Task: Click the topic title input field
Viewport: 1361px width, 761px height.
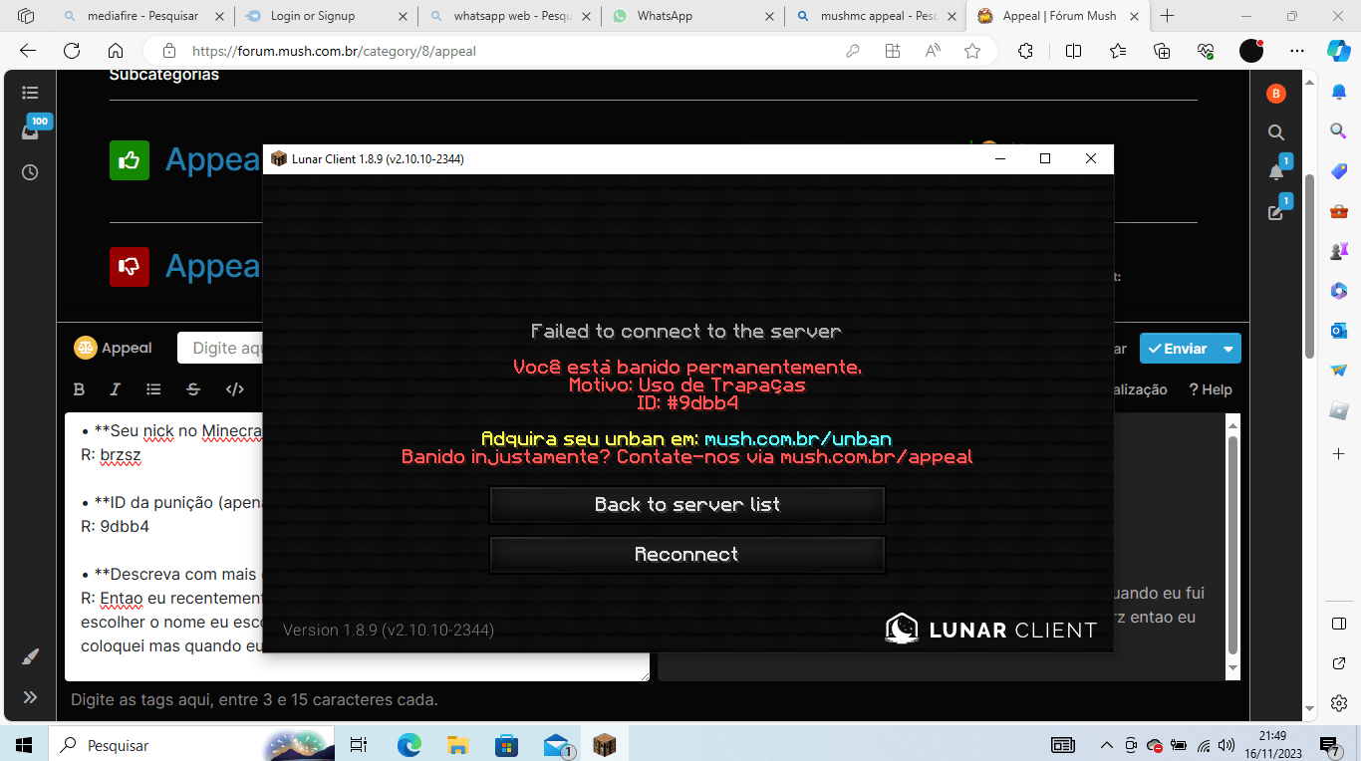Action: click(220, 348)
